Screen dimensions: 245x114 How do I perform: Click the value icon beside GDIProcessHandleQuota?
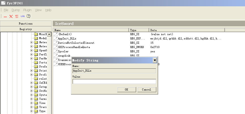56,47
